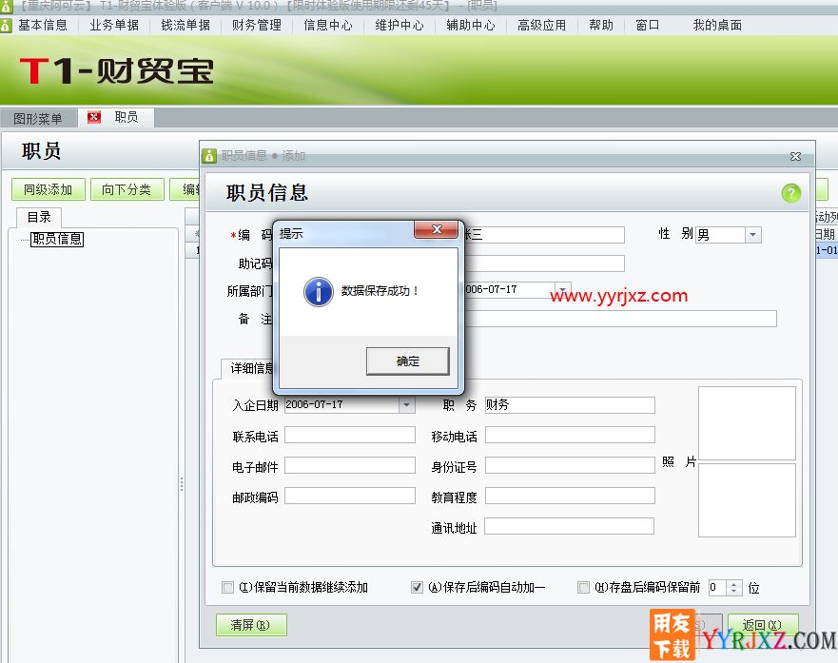Click the name field containing 张三
The width and height of the screenshot is (838, 663).
tap(544, 235)
